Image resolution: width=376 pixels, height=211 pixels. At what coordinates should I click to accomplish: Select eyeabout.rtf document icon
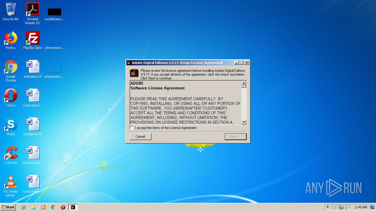[x=33, y=127]
